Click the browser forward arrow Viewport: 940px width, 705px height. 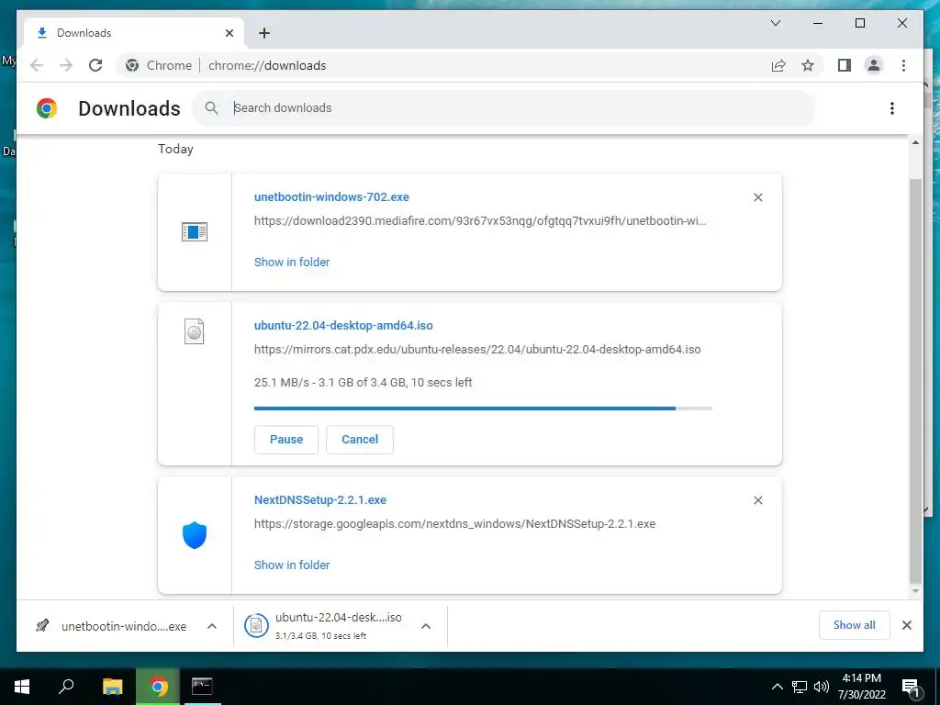coord(66,65)
